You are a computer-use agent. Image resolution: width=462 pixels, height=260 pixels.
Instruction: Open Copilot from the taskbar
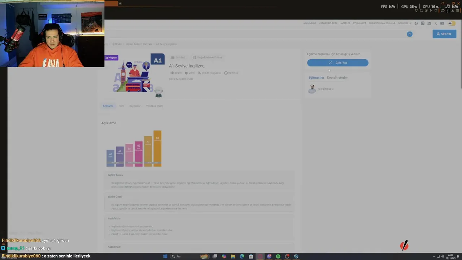click(224, 256)
